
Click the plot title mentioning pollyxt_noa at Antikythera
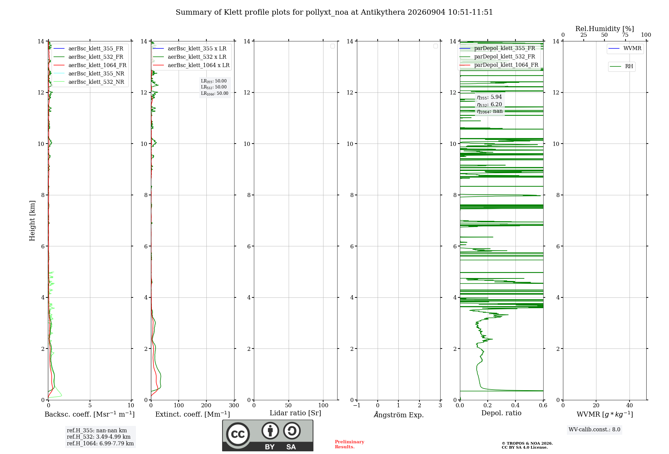334,12
